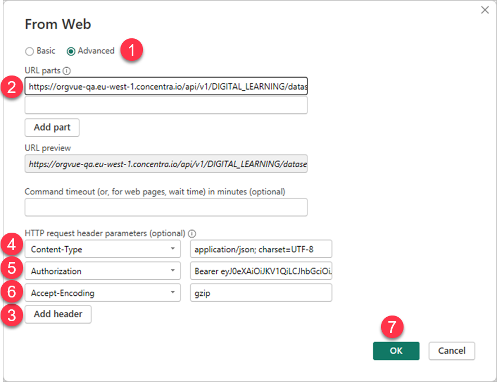The height and width of the screenshot is (382, 497).
Task: Click the Command timeout input box
Action: (x=166, y=207)
